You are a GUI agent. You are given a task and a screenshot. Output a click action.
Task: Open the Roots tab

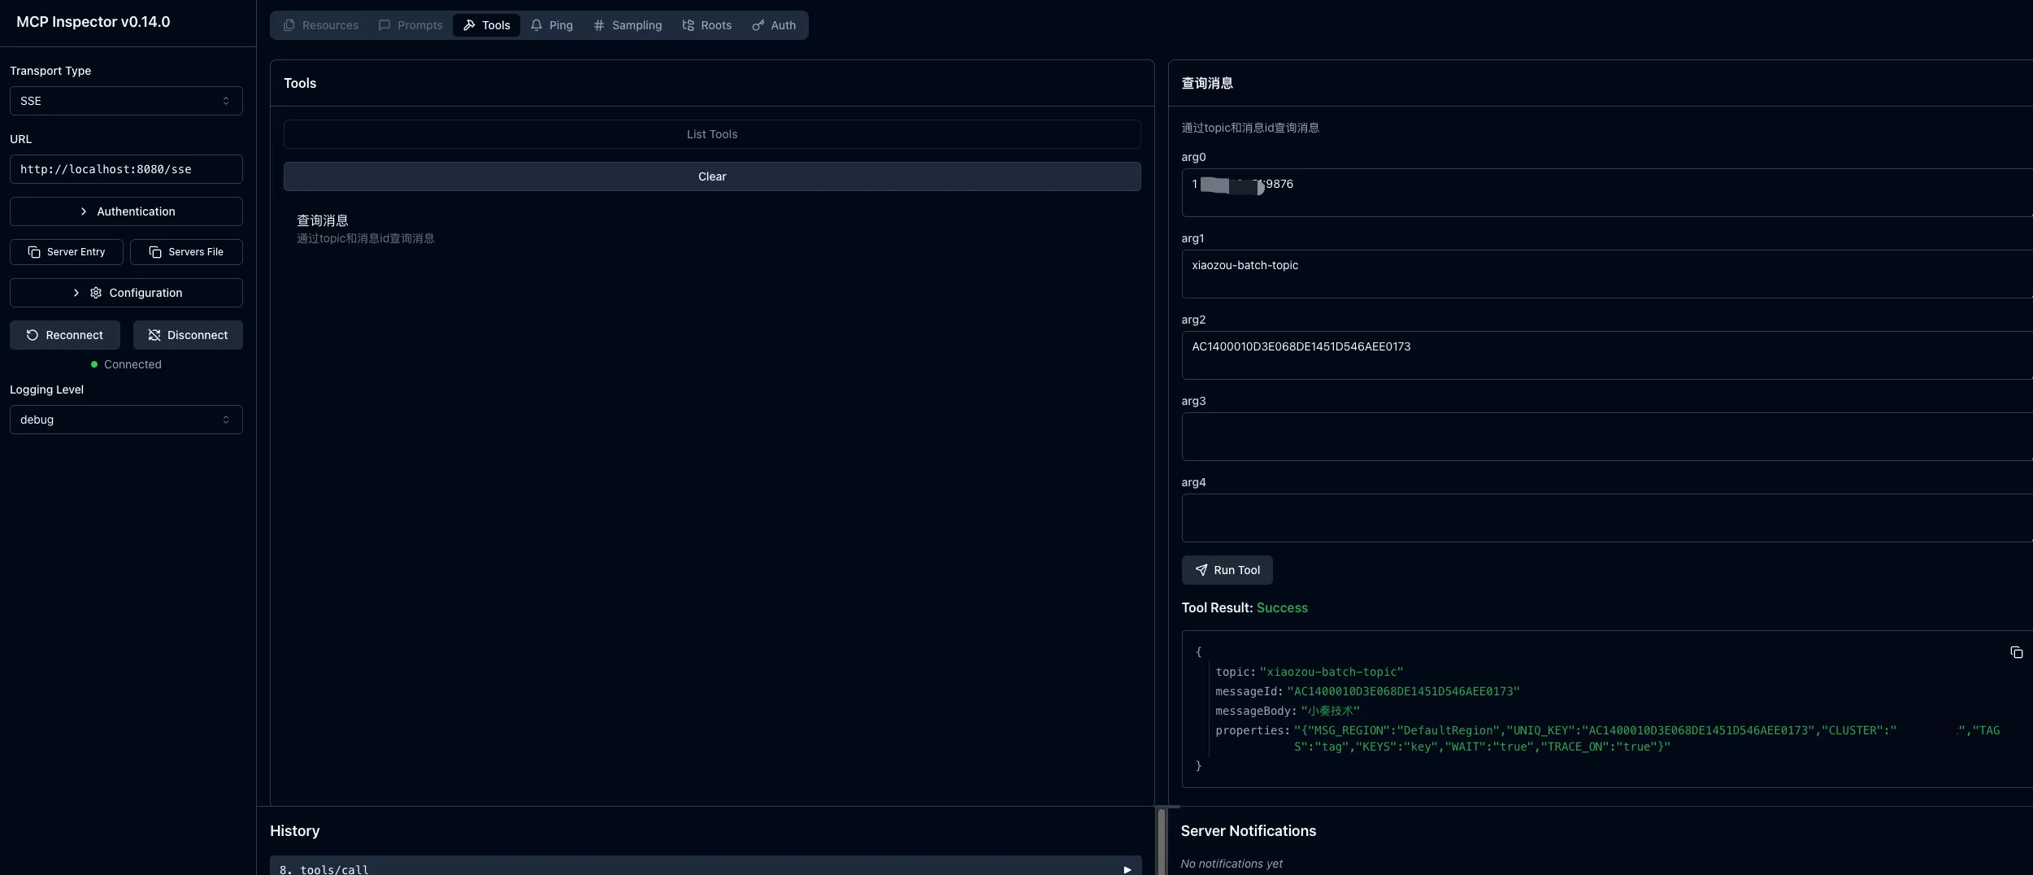(x=706, y=25)
